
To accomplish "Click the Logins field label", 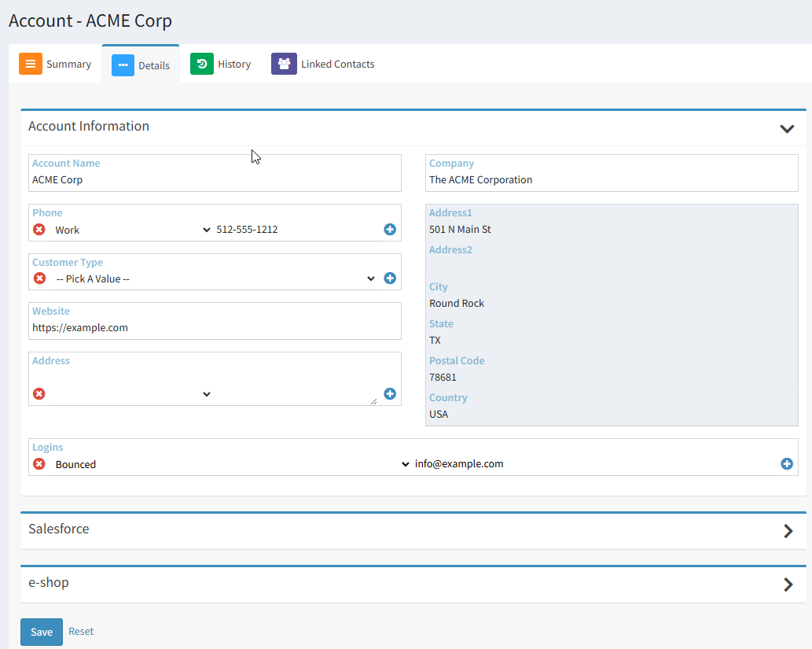I will (x=48, y=448).
